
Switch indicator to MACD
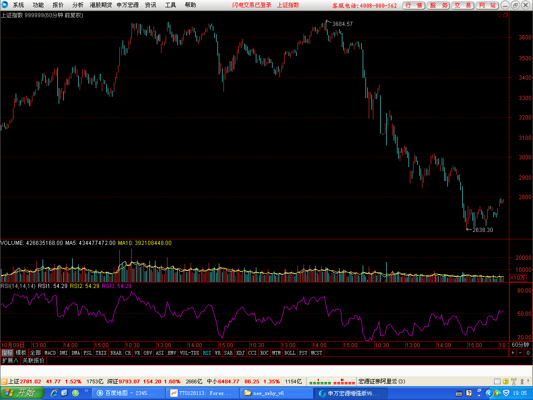(x=50, y=353)
